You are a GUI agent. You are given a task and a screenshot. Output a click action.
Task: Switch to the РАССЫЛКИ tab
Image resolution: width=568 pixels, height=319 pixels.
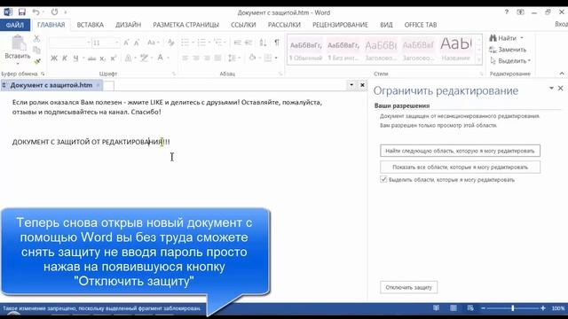pos(284,25)
